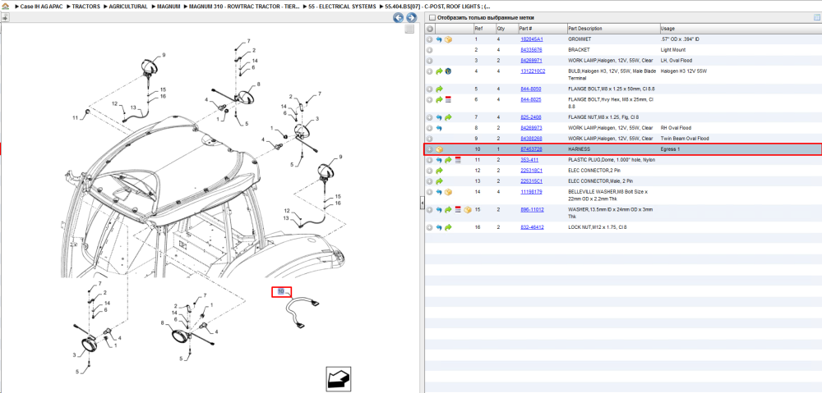Click the red list icon in PLASTIC PLUG row
The height and width of the screenshot is (393, 822).
(457, 160)
